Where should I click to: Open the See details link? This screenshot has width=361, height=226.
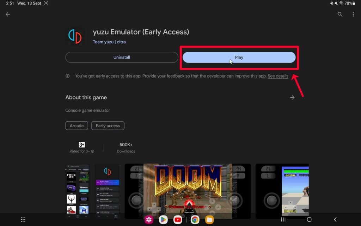278,76
